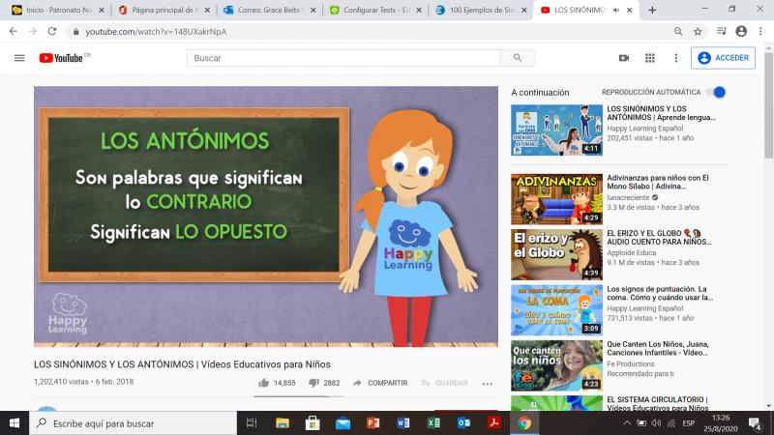Open Que Canten Los Niños, Juana title
This screenshot has width=774, height=435.
tap(658, 348)
